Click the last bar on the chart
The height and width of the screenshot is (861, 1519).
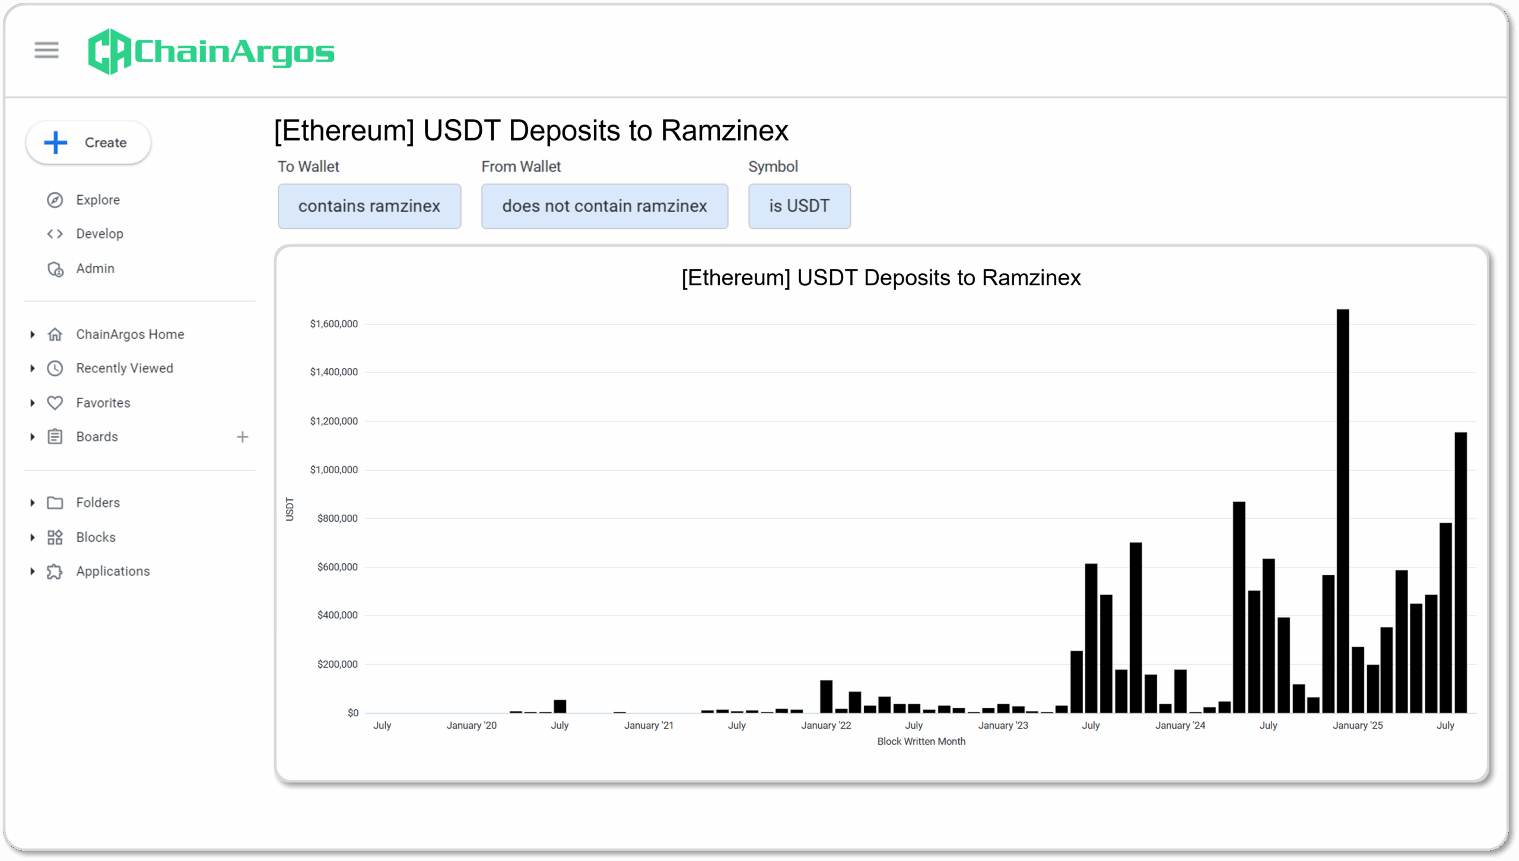pyautogui.click(x=1461, y=573)
